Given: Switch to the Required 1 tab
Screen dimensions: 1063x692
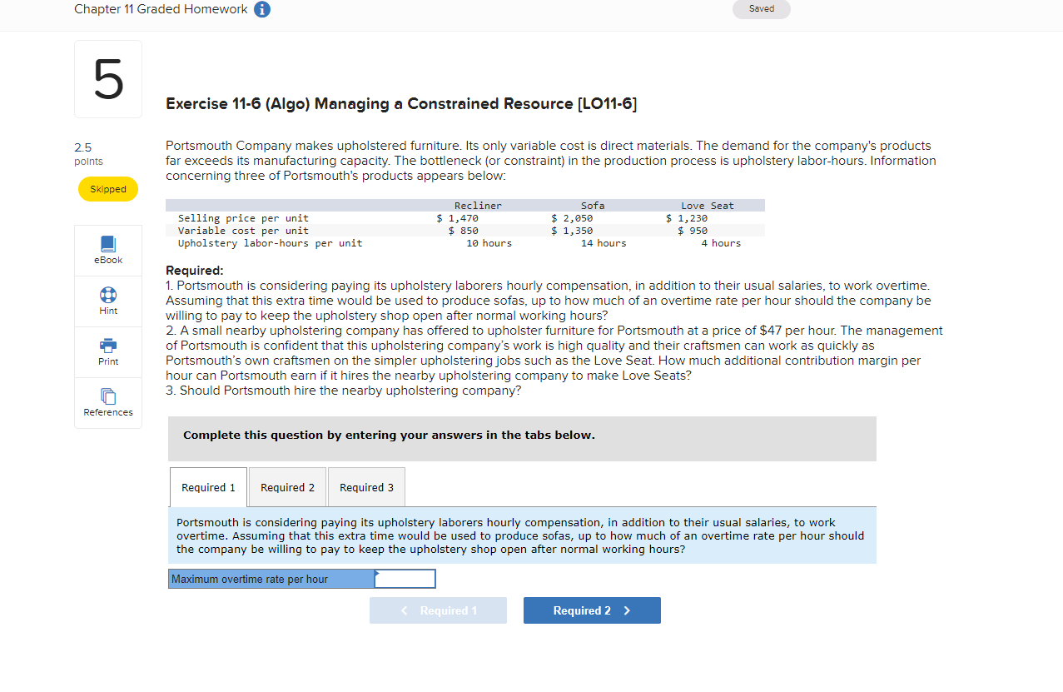Looking at the screenshot, I should (x=208, y=487).
